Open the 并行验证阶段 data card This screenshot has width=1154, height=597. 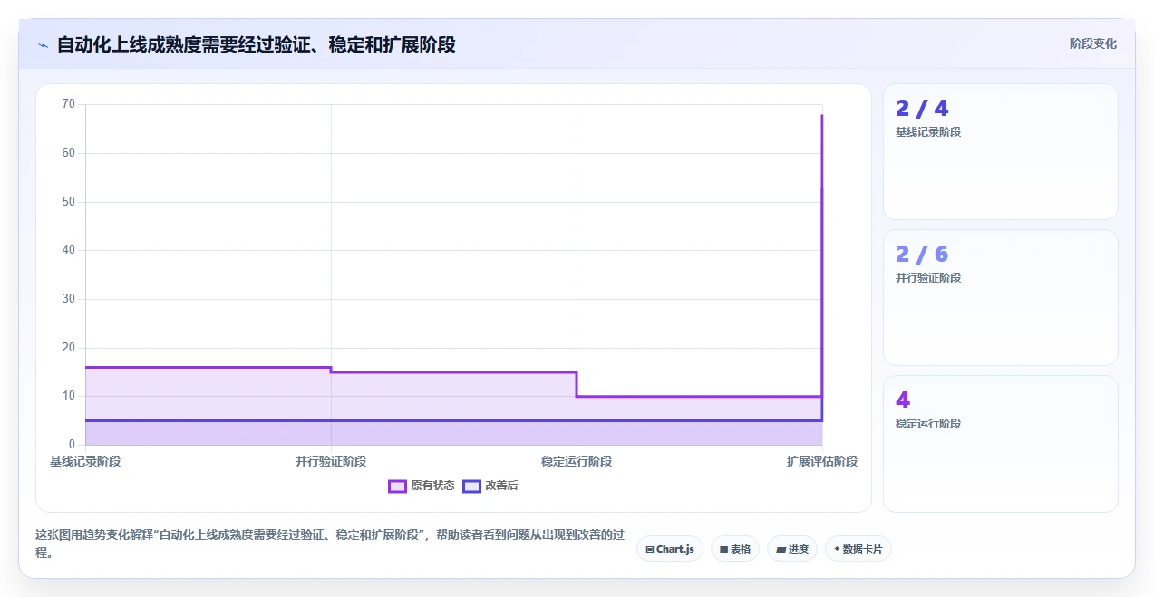point(1000,297)
